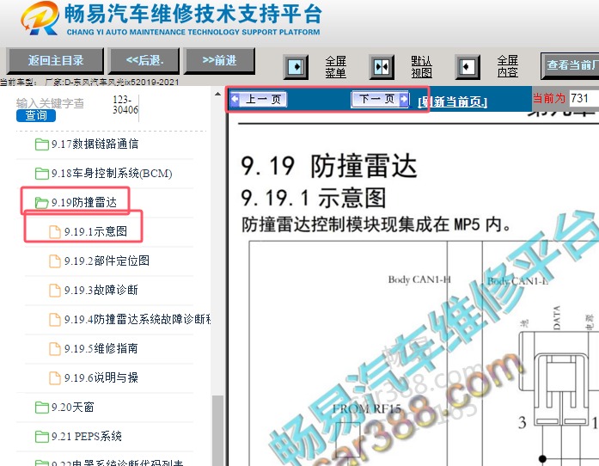Viewport: 599px width, 466px height.
Task: Click document icon beside 9.19.5维修指南
Action: (55, 349)
